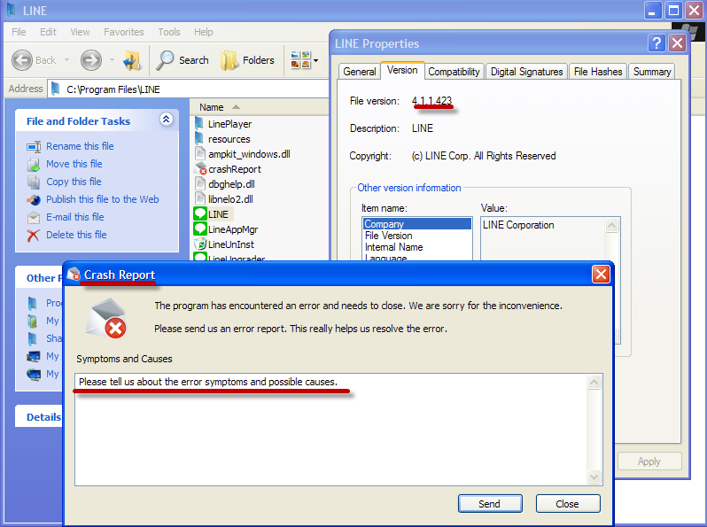Click the help question mark in LINE Properties
Screen dimensions: 707x527
coord(656,43)
